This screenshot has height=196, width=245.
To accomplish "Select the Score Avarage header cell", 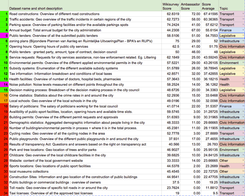I will (x=209, y=5).
